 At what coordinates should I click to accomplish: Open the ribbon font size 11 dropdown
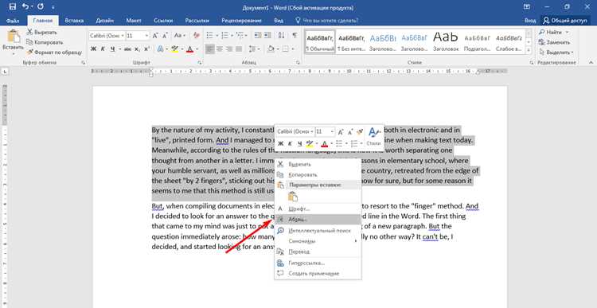(x=146, y=36)
